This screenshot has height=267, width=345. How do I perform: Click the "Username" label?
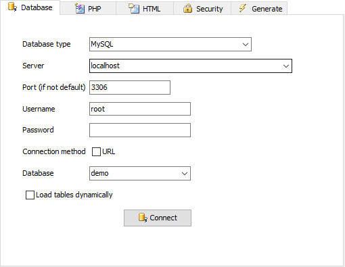point(39,109)
